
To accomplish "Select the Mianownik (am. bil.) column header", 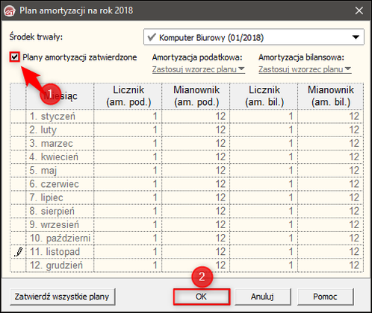I will [x=331, y=96].
